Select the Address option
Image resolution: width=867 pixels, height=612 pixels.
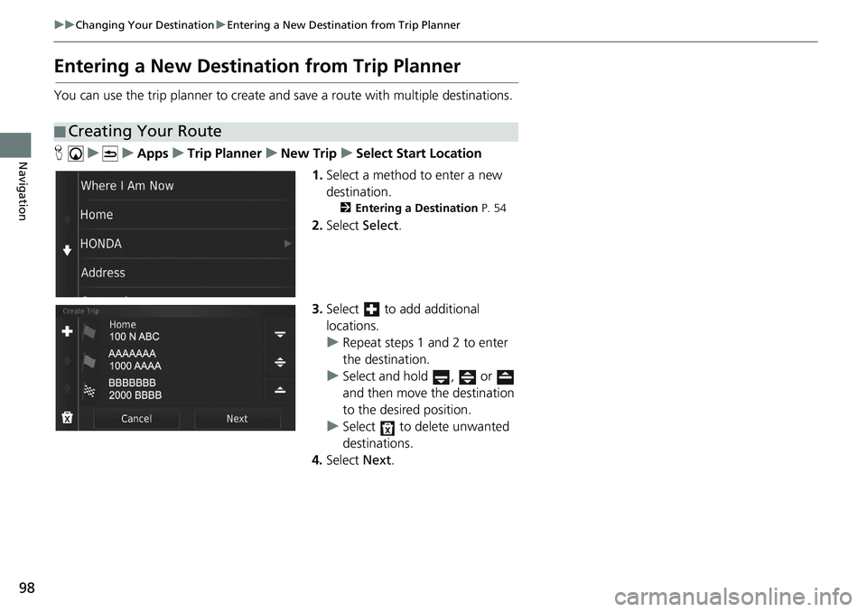[186, 273]
